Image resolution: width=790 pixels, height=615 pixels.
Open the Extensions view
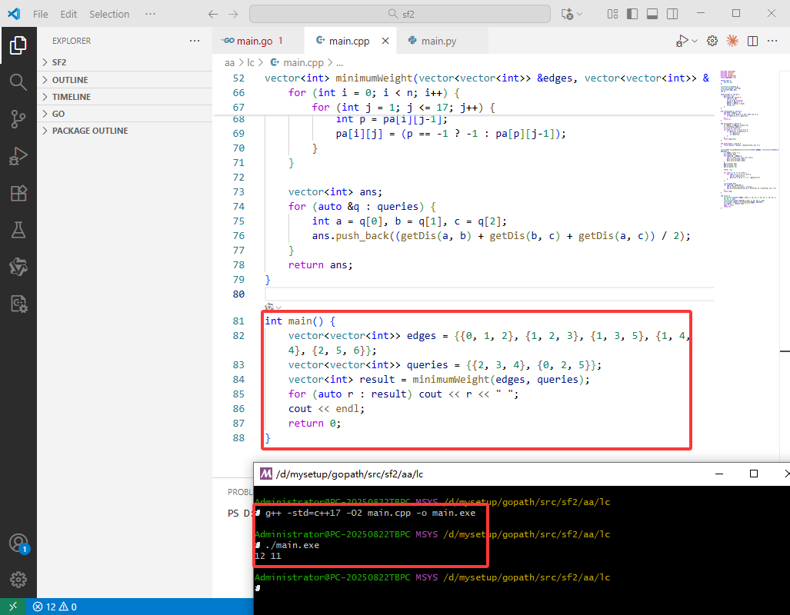[x=18, y=194]
